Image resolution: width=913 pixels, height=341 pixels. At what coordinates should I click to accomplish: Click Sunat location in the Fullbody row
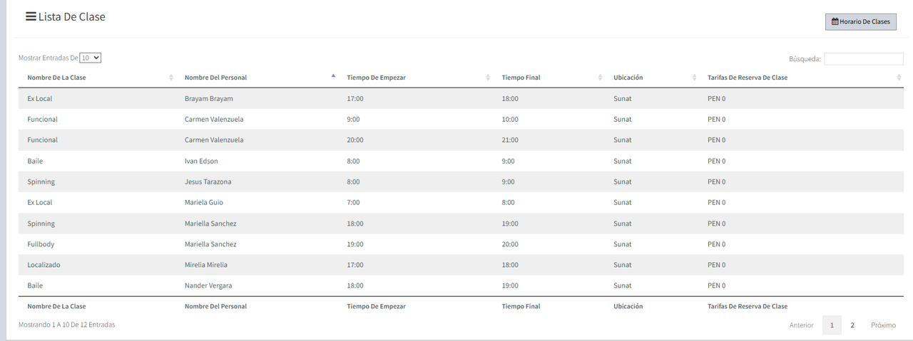point(622,244)
